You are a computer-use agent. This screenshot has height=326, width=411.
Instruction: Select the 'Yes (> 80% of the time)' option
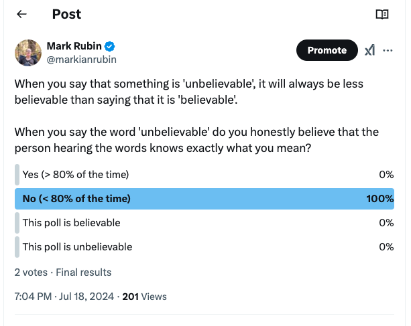[x=75, y=175]
